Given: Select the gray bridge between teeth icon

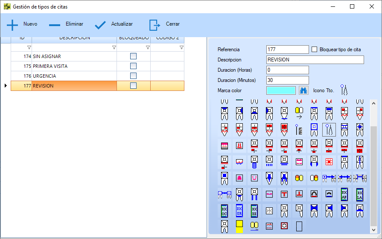Looking at the screenshot, I should point(360,178).
